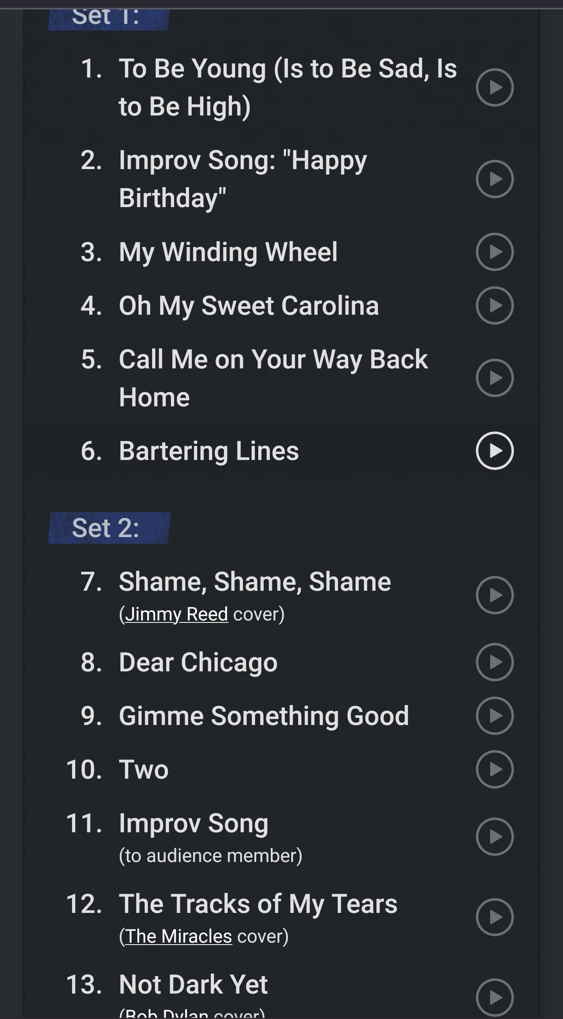Play "Not Dark Yet" track
The height and width of the screenshot is (1019, 563).
pos(494,997)
